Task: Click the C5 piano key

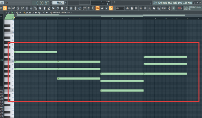Action: pyautogui.click(x=9, y=61)
